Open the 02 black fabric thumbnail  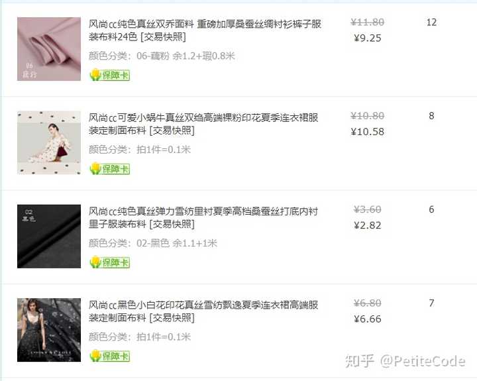click(49, 237)
